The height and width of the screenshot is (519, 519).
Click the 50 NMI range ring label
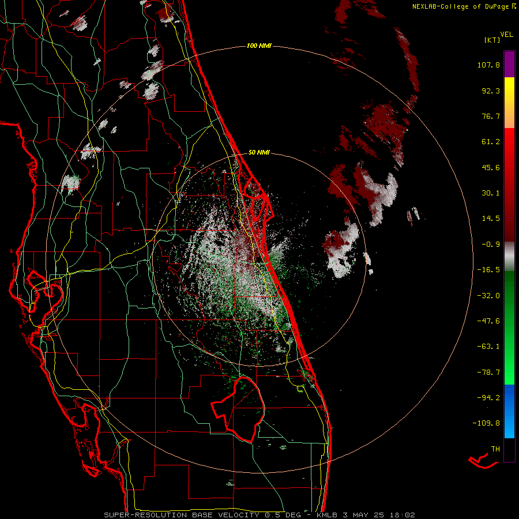coord(259,152)
